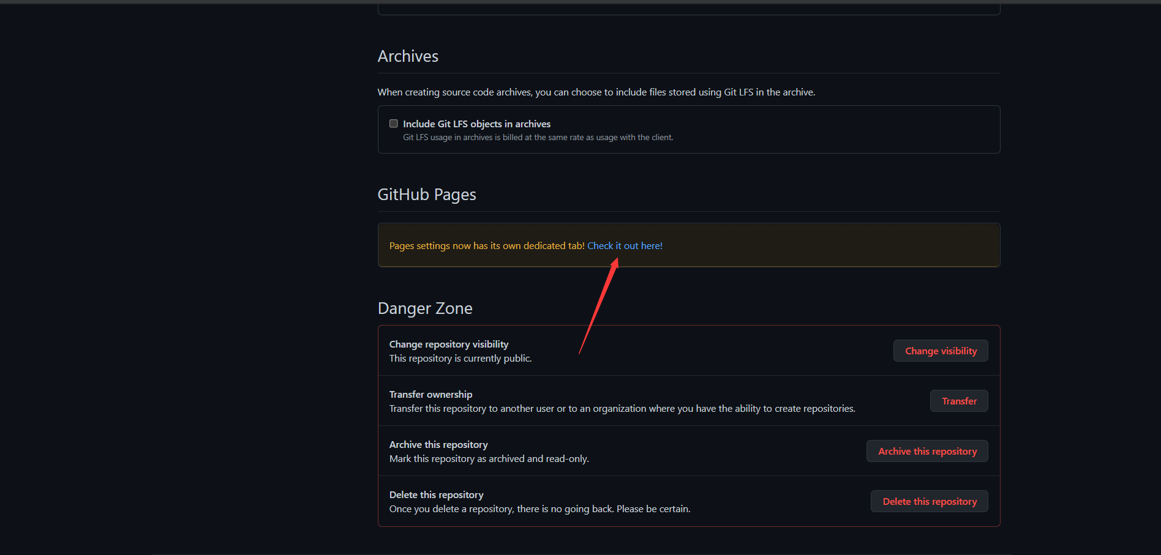Click the 'Archive this repository' row title
This screenshot has width=1161, height=555.
438,445
